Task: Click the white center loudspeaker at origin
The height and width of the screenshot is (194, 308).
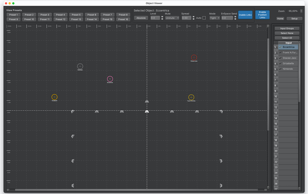Action: (x=147, y=111)
